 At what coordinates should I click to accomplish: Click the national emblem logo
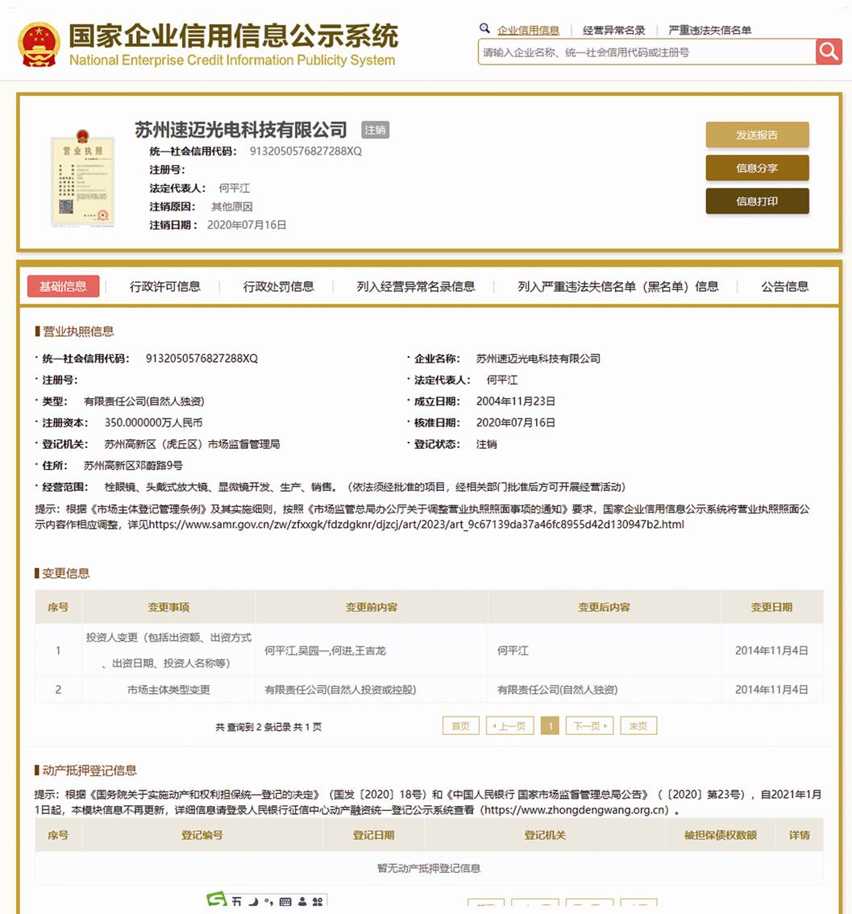click(x=39, y=44)
